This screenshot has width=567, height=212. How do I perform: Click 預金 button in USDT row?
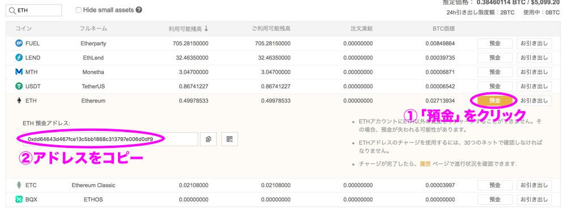tap(494, 87)
